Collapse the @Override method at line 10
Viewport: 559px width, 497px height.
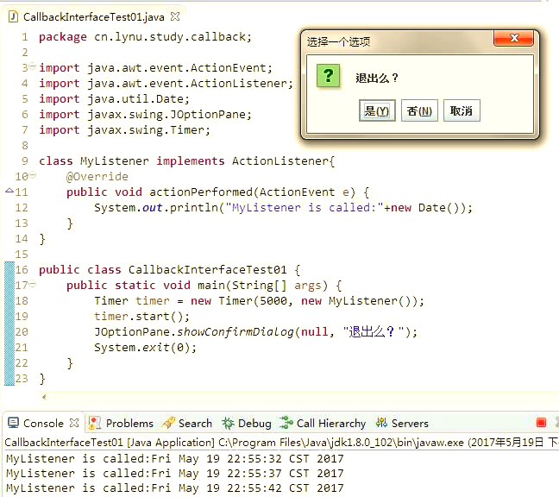(x=33, y=174)
